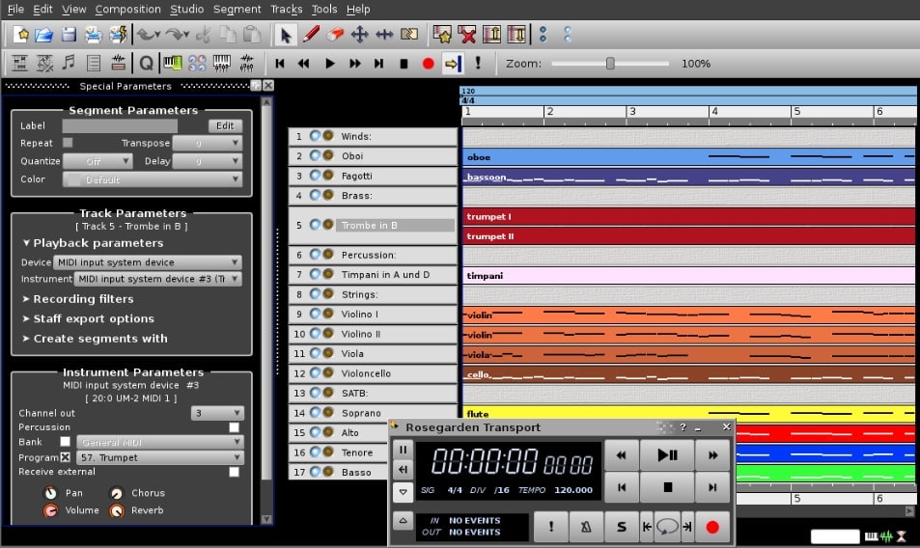Click the Zoom slider handle
The height and width of the screenshot is (548, 920).
pyautogui.click(x=610, y=64)
